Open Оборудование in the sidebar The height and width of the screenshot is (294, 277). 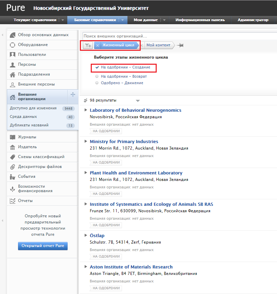click(33, 45)
